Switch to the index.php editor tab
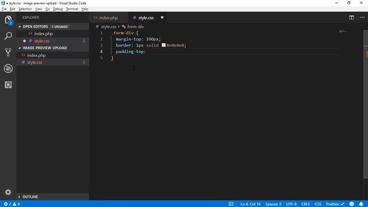 pos(109,18)
